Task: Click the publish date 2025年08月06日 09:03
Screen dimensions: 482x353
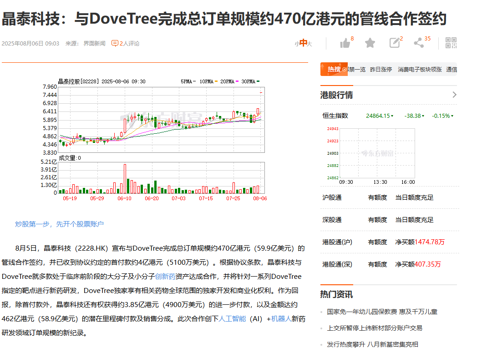Action: [x=30, y=44]
